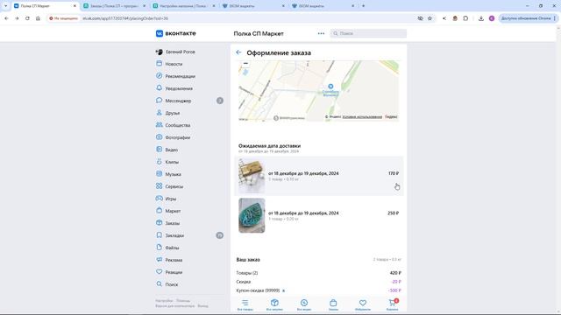This screenshot has width=561, height=315.
Task: Click the Фотографии sidebar icon
Action: point(160,137)
